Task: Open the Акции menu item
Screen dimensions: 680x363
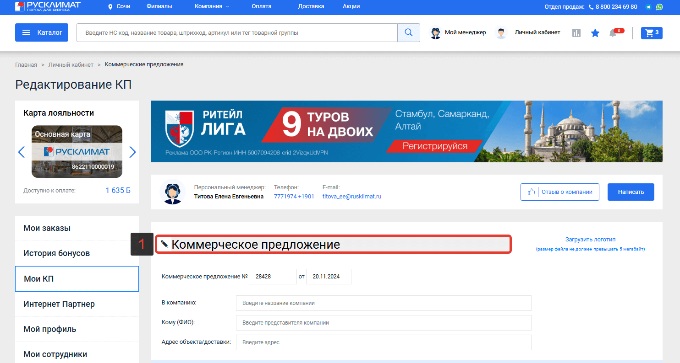Action: (351, 6)
